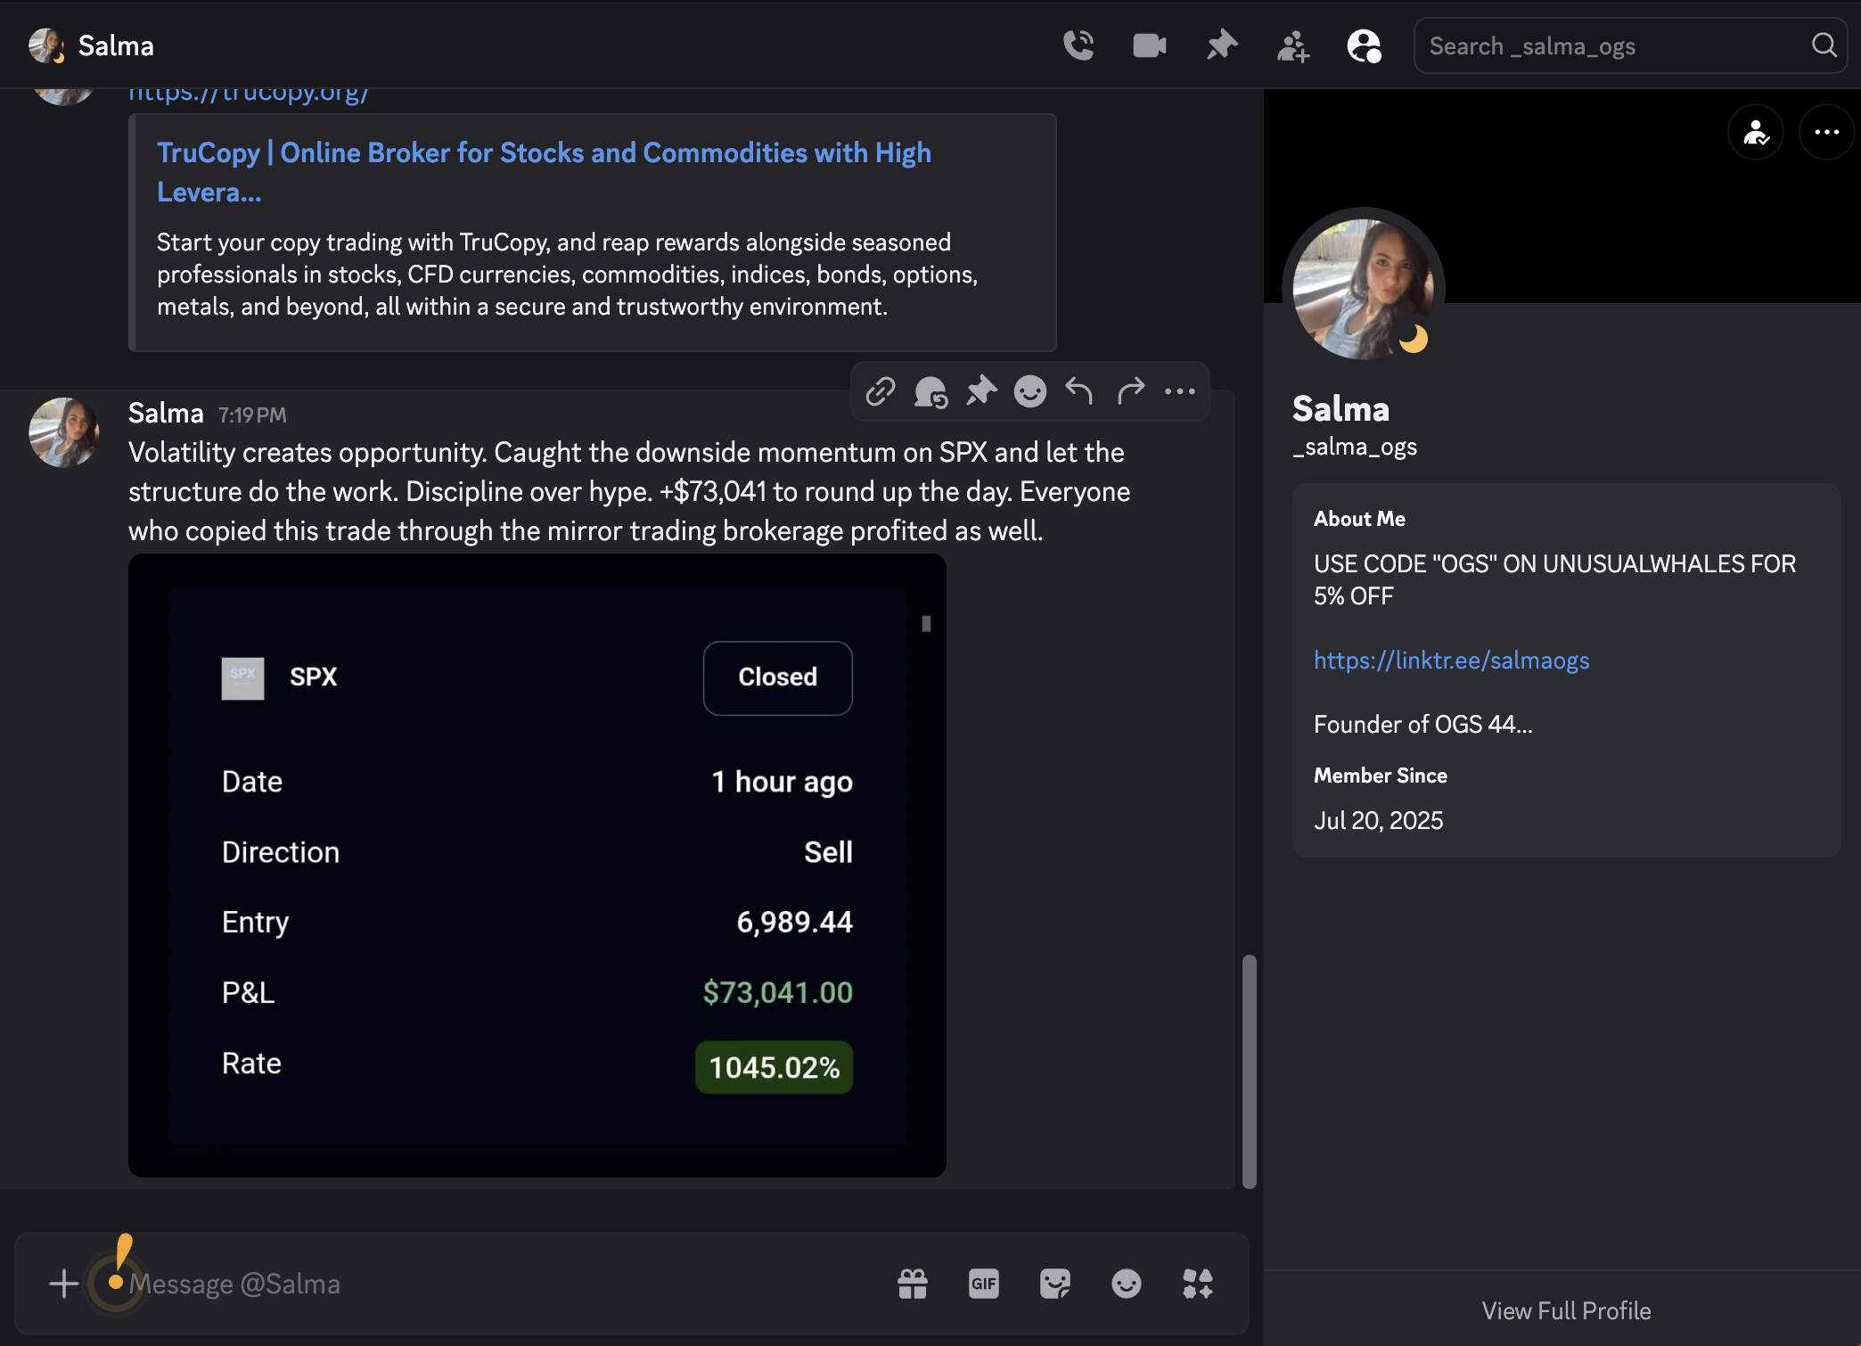1861x1346 pixels.
Task: Open more options for Salma's message
Action: 1179,391
